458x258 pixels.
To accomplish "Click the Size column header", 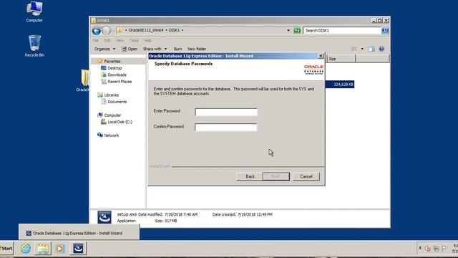I will 341,59.
